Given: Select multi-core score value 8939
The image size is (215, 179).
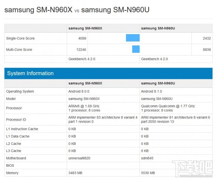Looking at the screenshot, I should click(207, 50).
